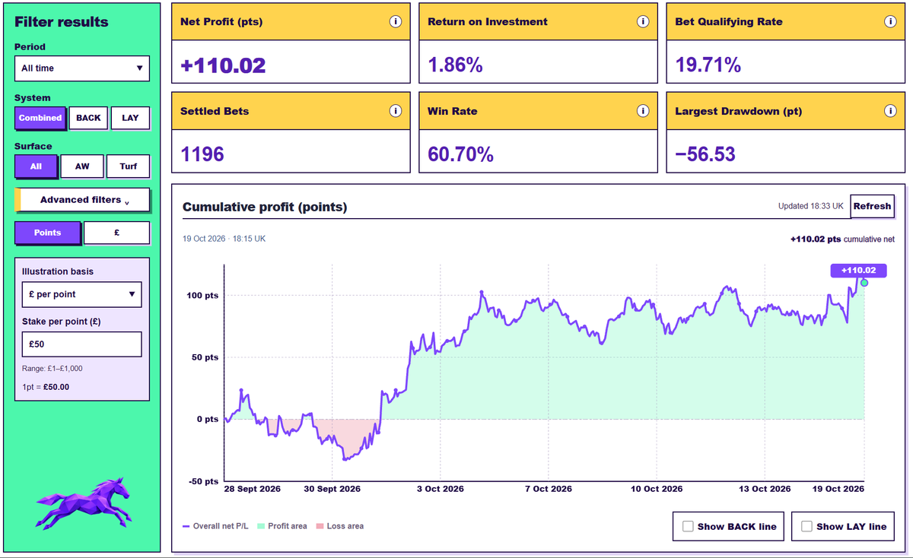The height and width of the screenshot is (558, 913).
Task: Select the BACK system option
Action: click(x=88, y=118)
